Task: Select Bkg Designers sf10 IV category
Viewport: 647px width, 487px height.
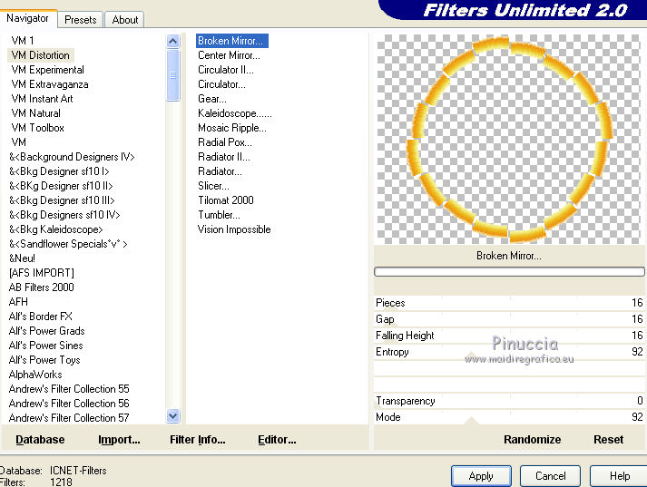Action: pos(64,215)
